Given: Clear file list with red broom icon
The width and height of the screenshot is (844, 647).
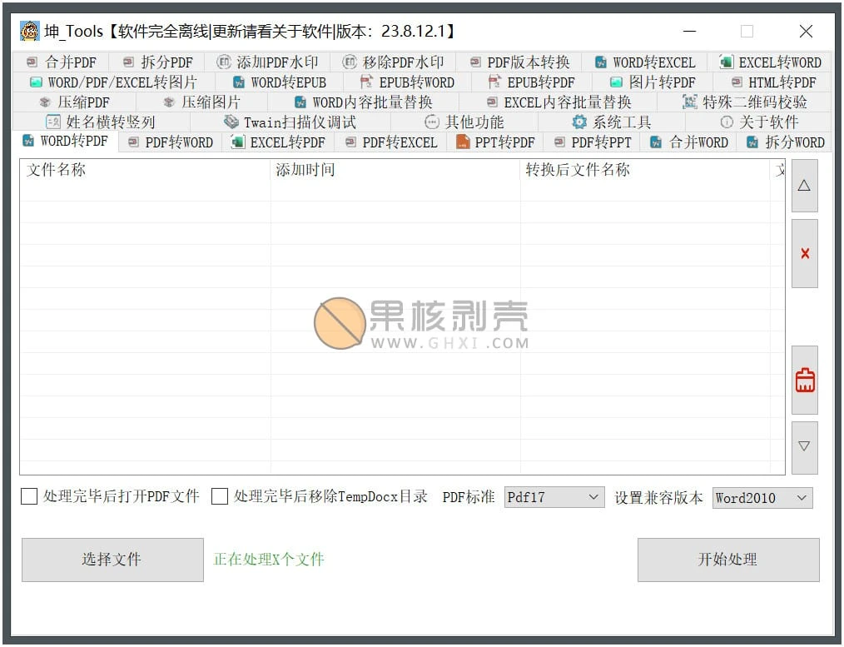Looking at the screenshot, I should click(804, 380).
